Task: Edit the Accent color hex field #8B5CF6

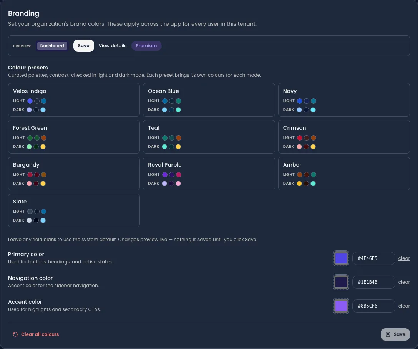Action: [373, 306]
